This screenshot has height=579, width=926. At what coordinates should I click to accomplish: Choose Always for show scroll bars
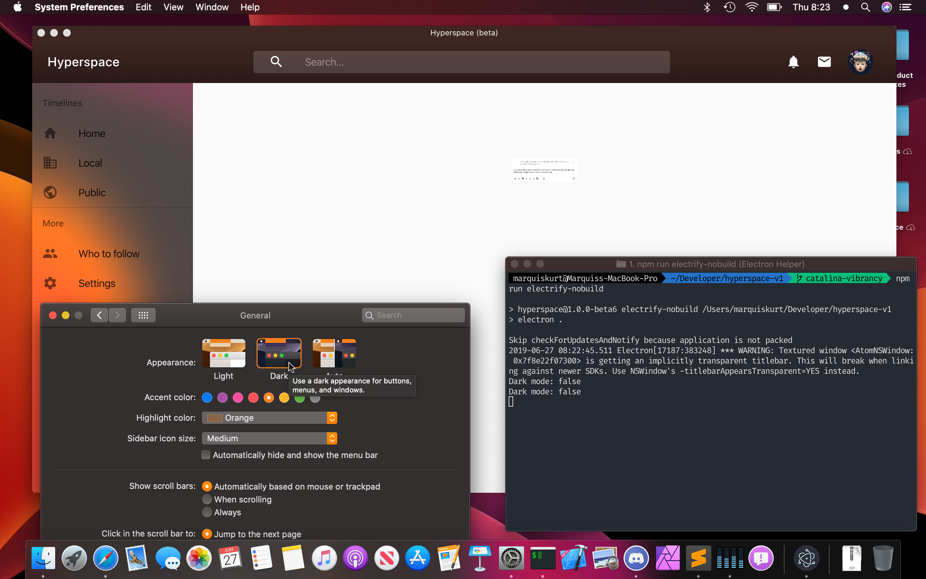pos(207,512)
